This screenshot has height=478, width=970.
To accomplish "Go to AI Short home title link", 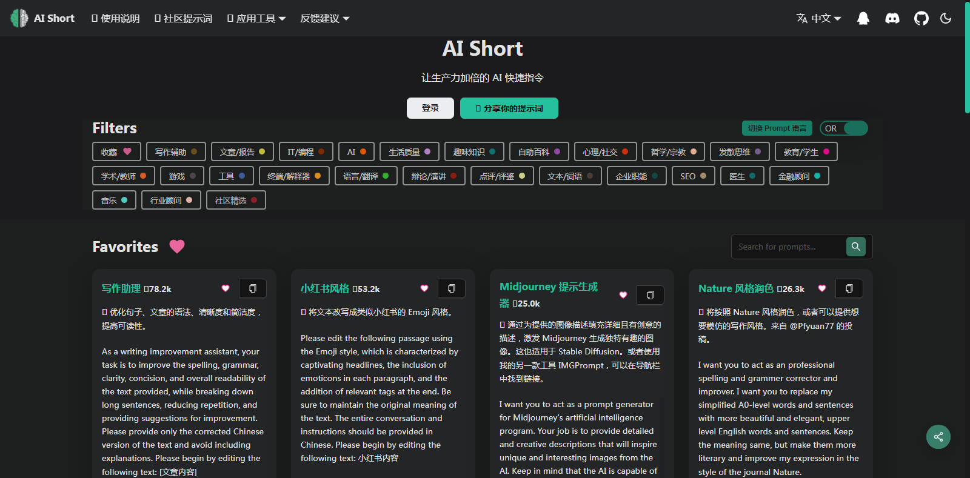I will point(54,18).
